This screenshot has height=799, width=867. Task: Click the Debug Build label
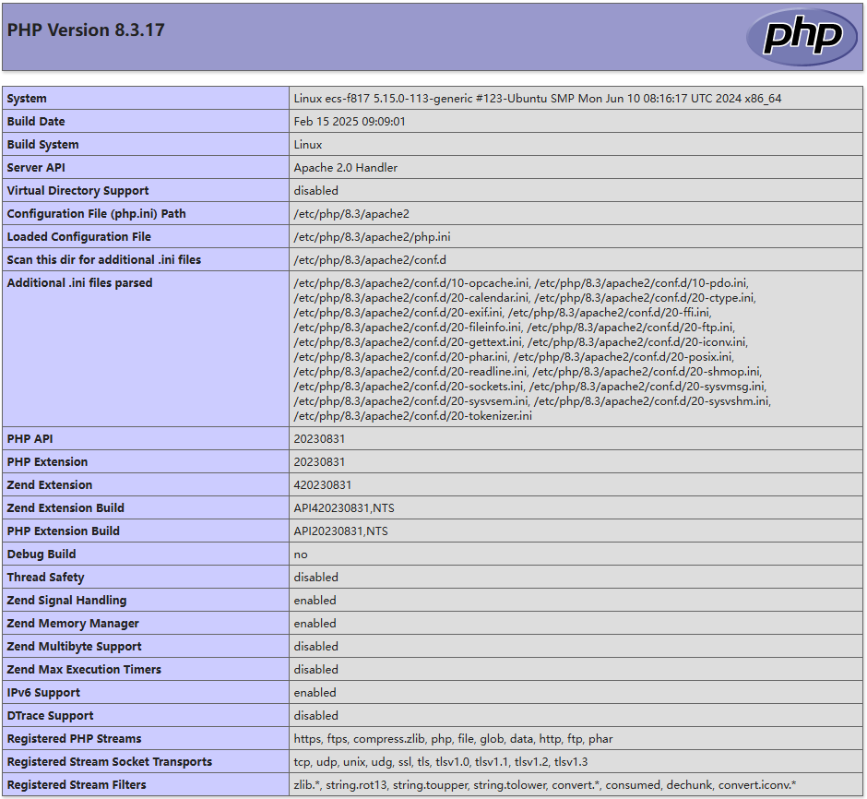tap(42, 555)
